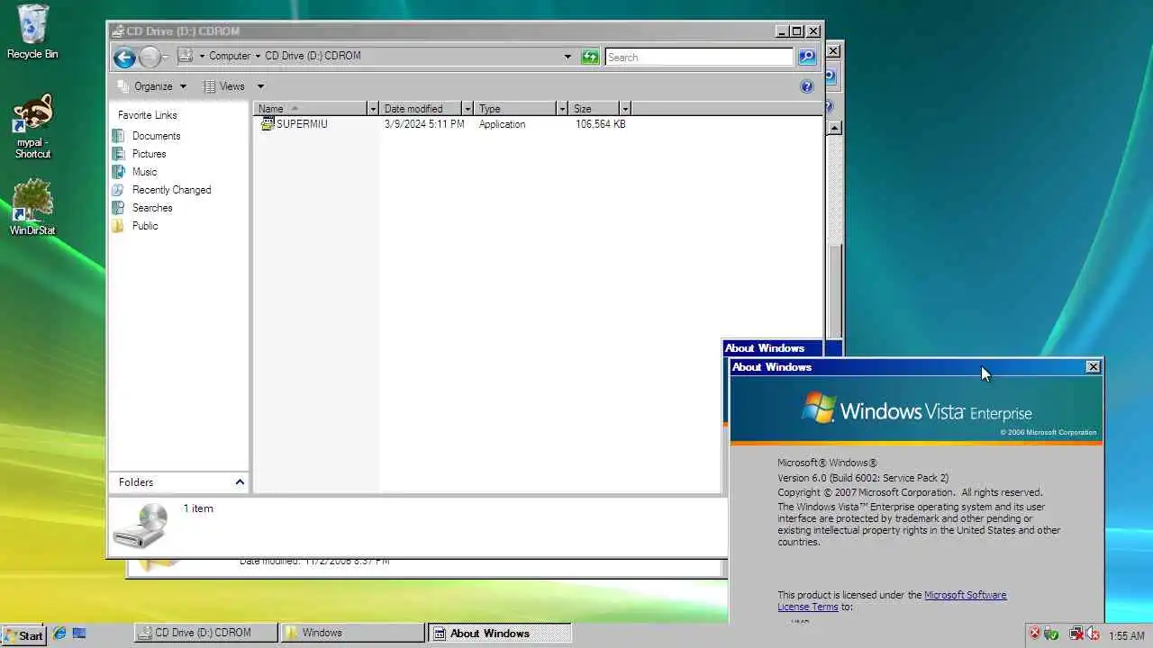Viewport: 1153px width, 648px height.
Task: Launch mypal shortcut on desktop
Action: pyautogui.click(x=32, y=126)
